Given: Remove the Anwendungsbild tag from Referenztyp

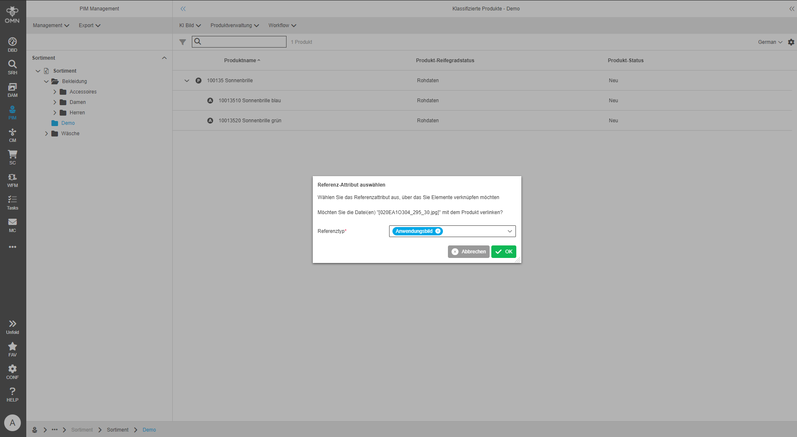Looking at the screenshot, I should [x=438, y=231].
